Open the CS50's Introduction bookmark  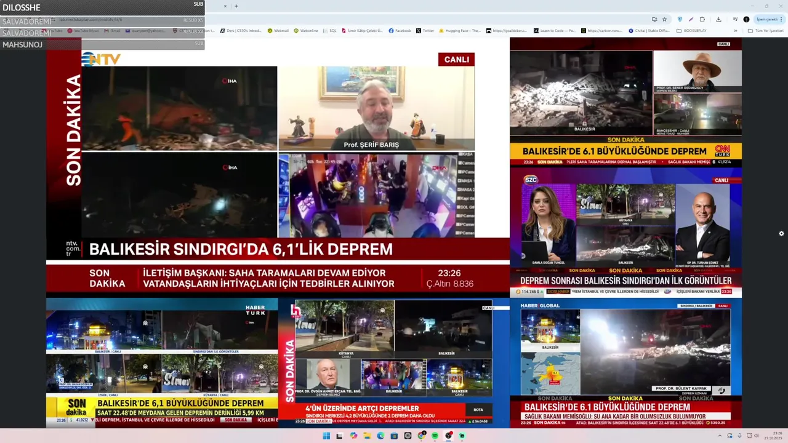click(241, 30)
